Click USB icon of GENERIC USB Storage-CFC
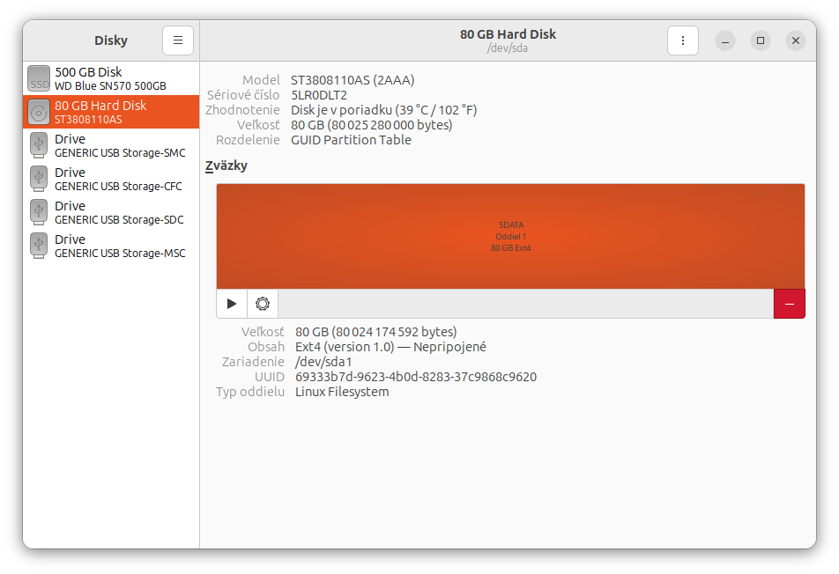The width and height of the screenshot is (839, 574). pyautogui.click(x=39, y=179)
